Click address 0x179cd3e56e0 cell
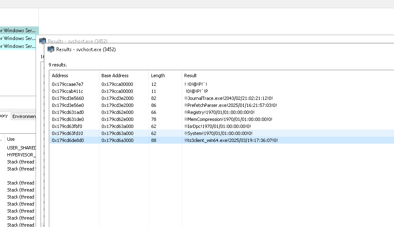The width and height of the screenshot is (394, 227). pos(67,105)
